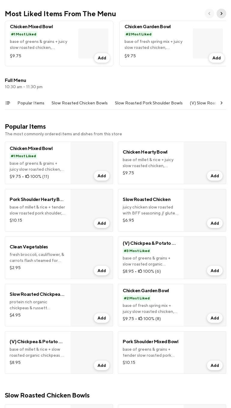Viewport: 231px width, 408px height.
Task: Add Pork Shoulder Mixed Bowl to cart
Action: (214, 365)
